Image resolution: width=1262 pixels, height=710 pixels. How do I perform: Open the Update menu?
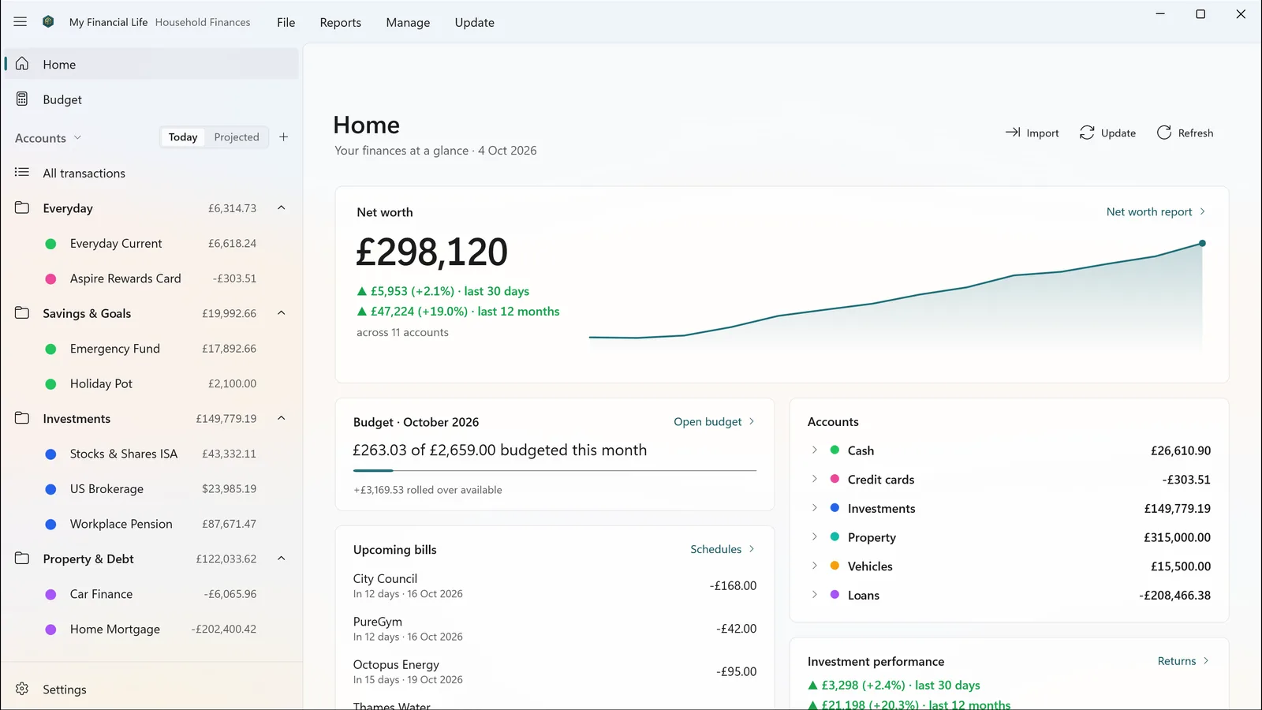point(474,22)
